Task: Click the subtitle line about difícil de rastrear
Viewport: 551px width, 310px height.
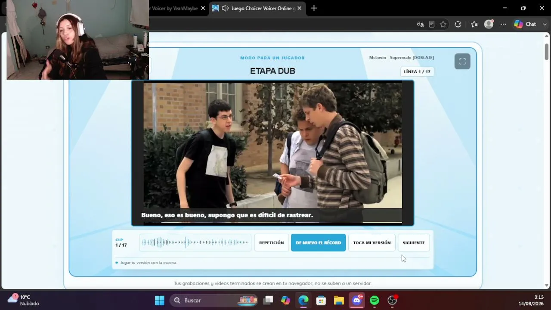Action: pyautogui.click(x=227, y=215)
